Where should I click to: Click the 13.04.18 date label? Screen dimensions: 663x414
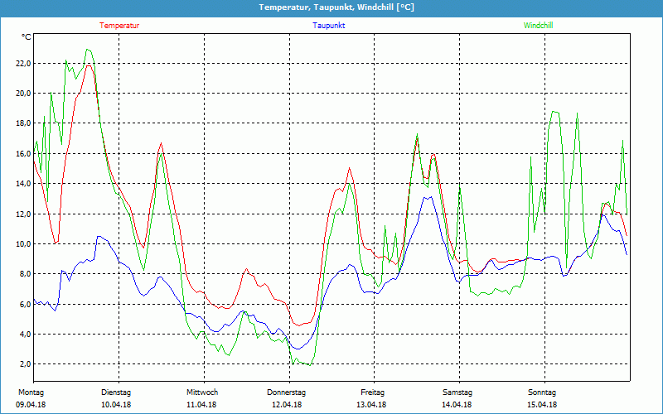371,405
